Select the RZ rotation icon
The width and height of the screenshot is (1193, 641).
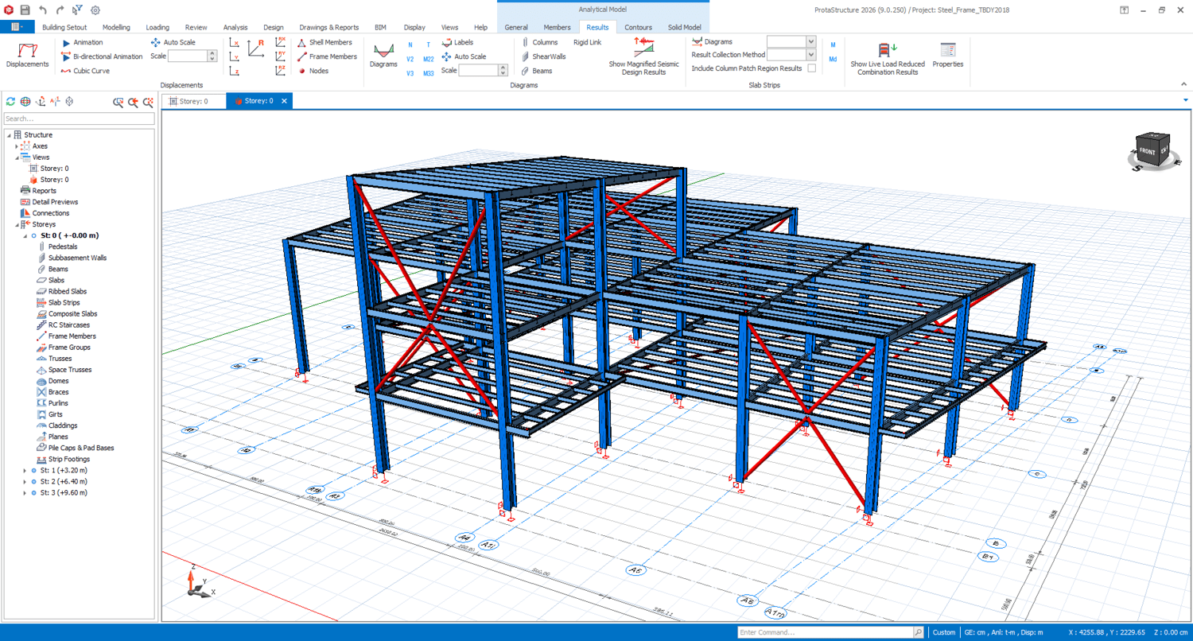[281, 71]
